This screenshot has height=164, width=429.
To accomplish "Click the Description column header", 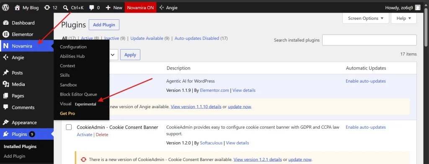I will point(178,68).
